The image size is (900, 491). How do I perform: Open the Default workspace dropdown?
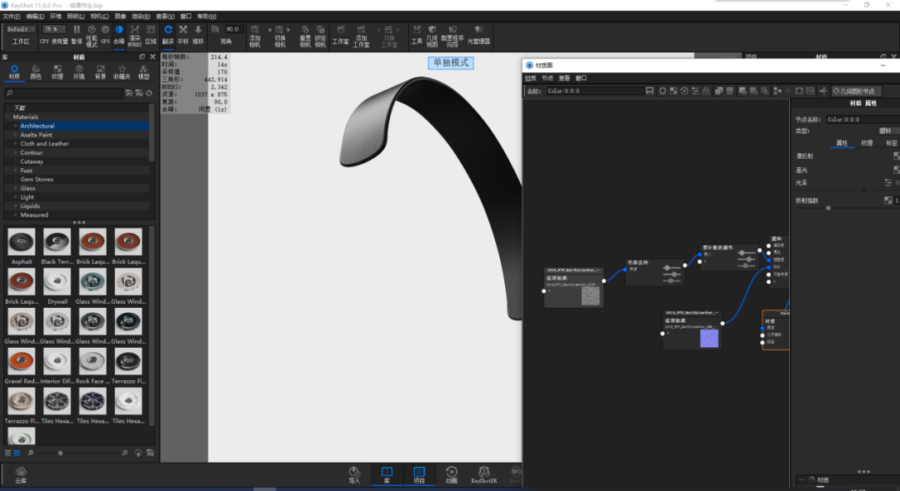click(x=21, y=29)
